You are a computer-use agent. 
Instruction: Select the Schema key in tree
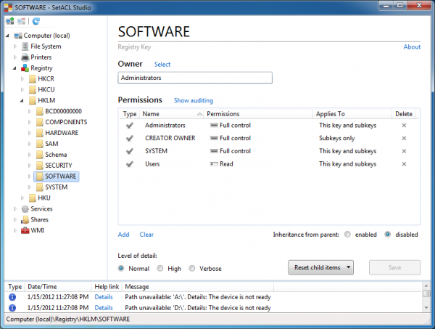[56, 155]
